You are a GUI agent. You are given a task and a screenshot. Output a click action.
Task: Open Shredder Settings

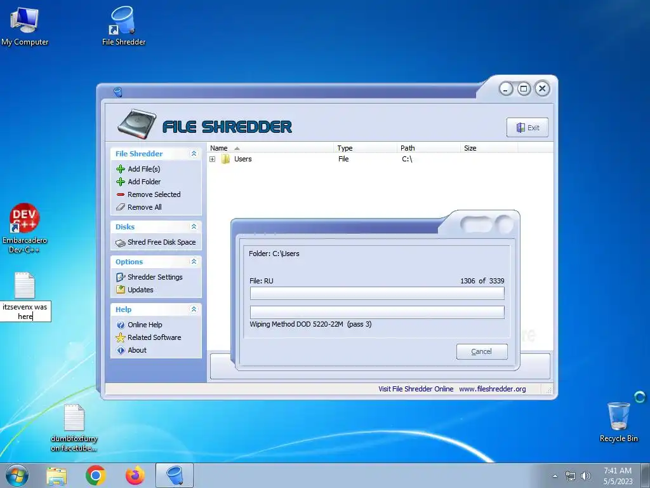tap(155, 277)
